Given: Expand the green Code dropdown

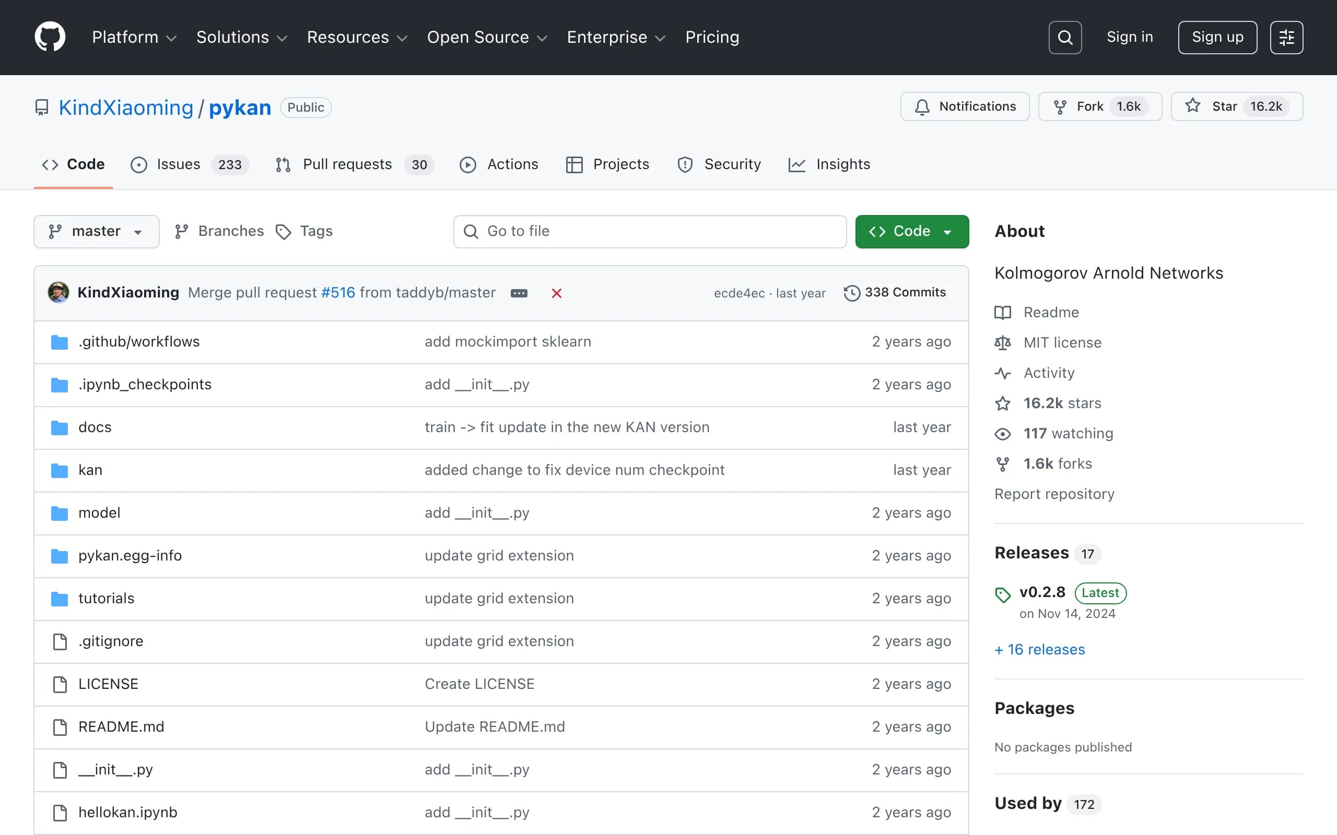Looking at the screenshot, I should (x=911, y=231).
